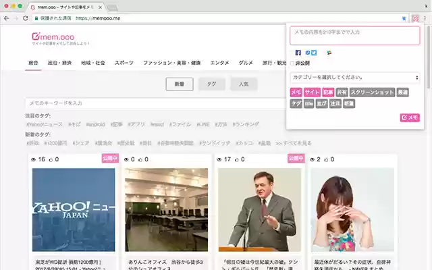Click the page vertical scrollbar
This screenshot has height=270, width=432.
point(429,58)
